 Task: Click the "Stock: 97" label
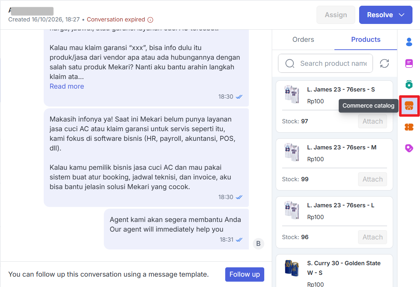(295, 122)
